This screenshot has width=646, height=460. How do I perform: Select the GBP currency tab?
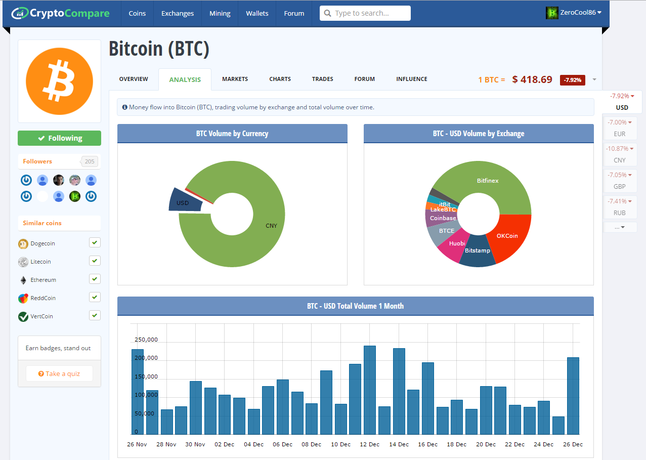click(x=620, y=181)
